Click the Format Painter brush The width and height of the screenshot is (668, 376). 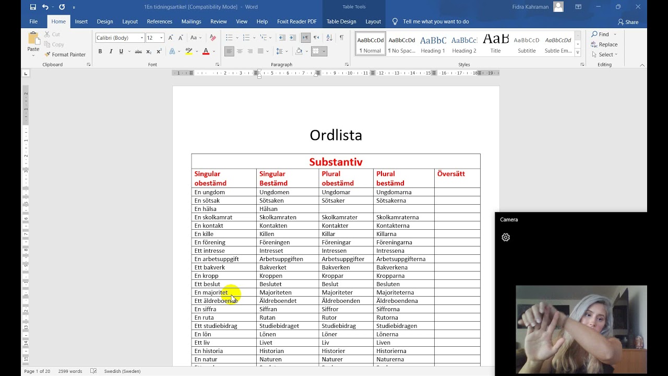(x=65, y=54)
